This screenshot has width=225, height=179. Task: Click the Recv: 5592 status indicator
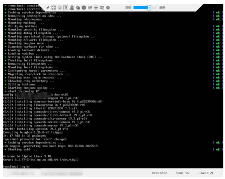coord(160,173)
